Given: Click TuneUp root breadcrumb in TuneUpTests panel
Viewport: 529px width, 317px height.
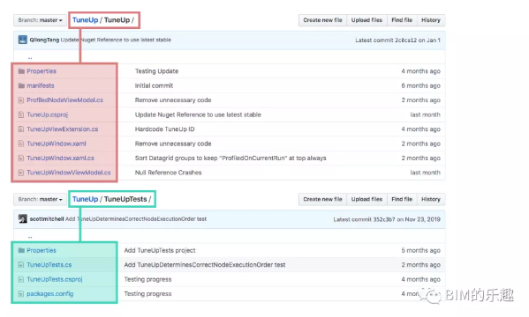Looking at the screenshot, I should [x=85, y=199].
